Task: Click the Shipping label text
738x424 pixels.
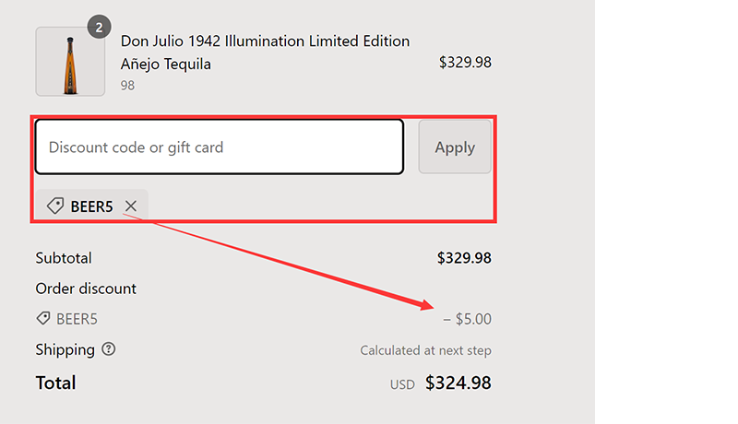Action: [65, 349]
